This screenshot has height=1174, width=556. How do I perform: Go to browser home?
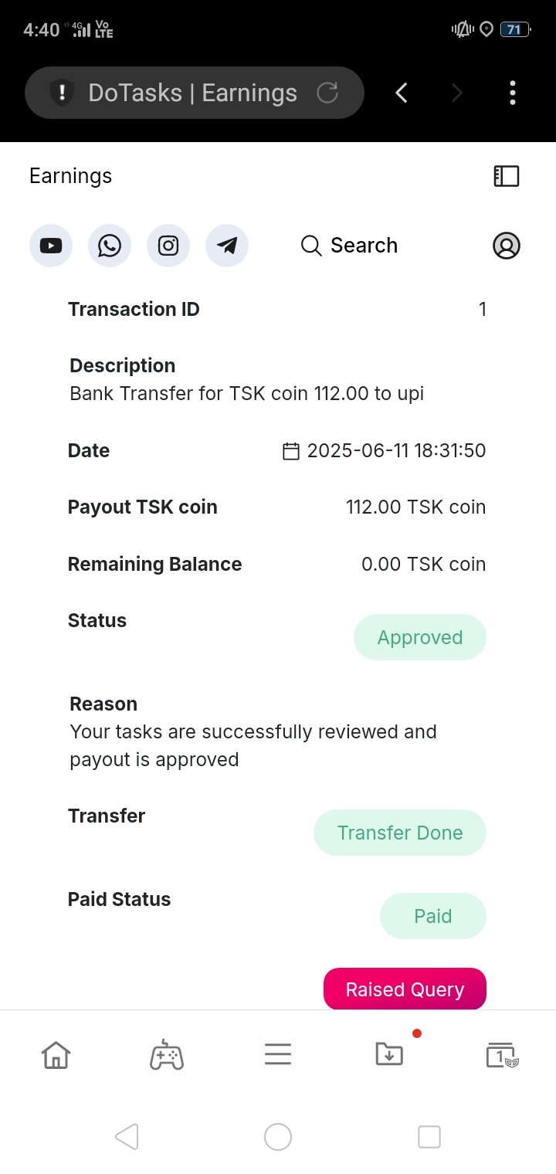[56, 1054]
